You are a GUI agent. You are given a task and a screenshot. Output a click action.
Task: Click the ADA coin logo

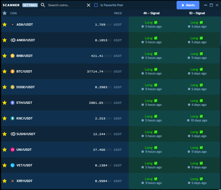[13, 24]
